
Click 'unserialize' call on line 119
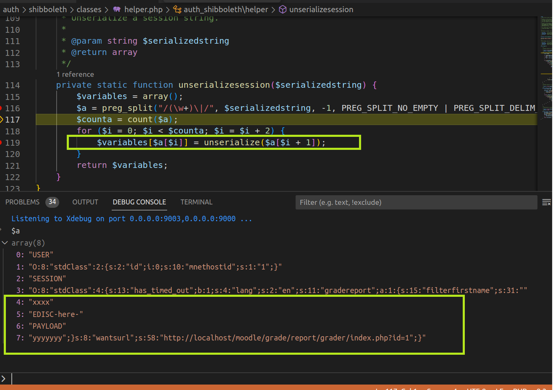[232, 143]
